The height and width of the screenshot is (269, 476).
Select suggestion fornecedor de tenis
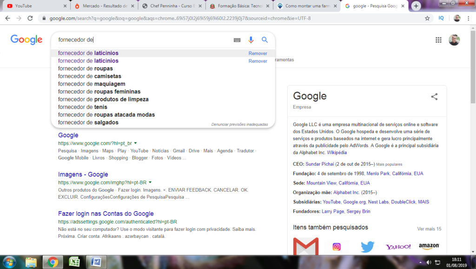(163, 107)
